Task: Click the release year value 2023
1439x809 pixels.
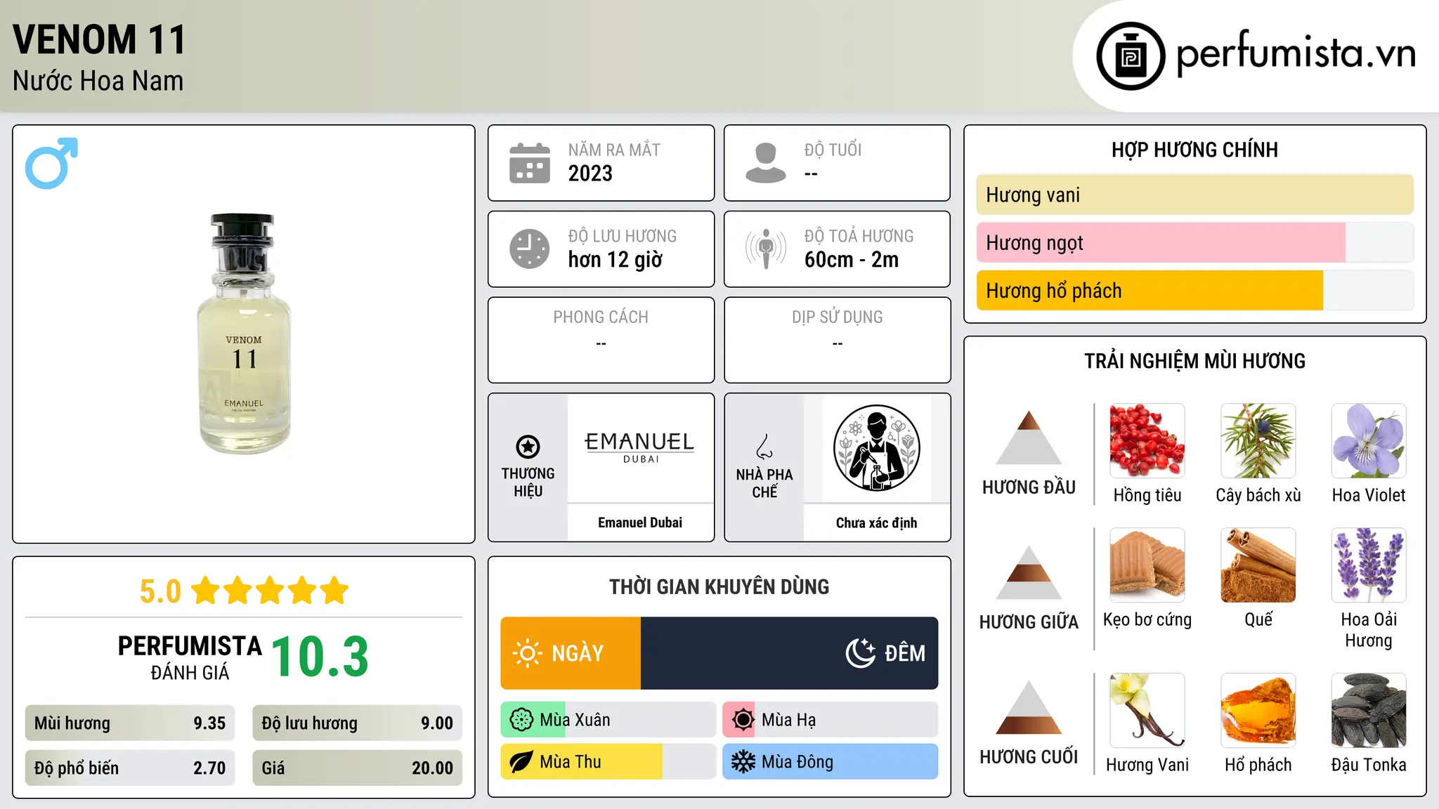Action: tap(590, 173)
